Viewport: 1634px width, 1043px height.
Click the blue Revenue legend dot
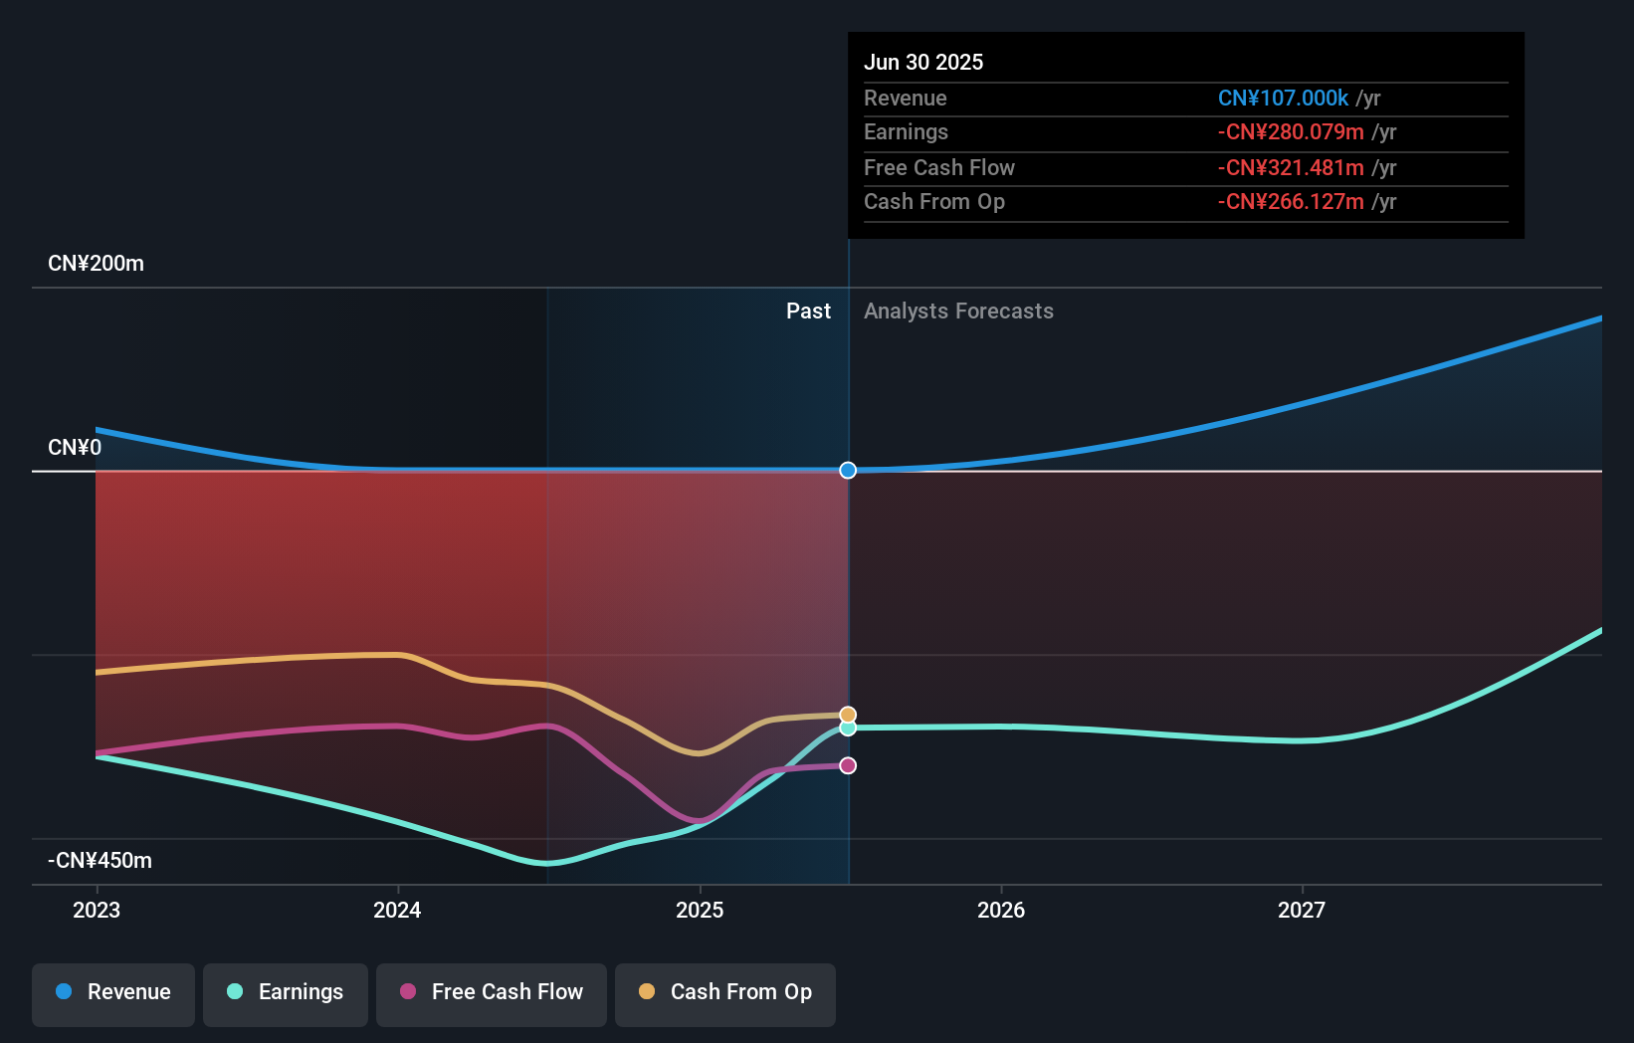pyautogui.click(x=62, y=992)
